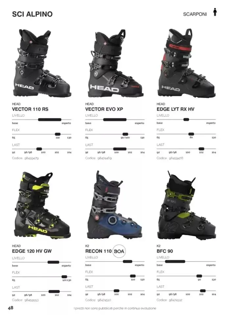Click the Recon 110 flex slider marker
Image resolution: width=230 pixels, height=315 pixels.
click(x=133, y=276)
